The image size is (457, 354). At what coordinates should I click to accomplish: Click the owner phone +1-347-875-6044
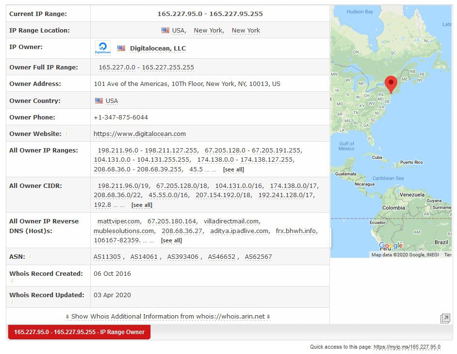[121, 118]
